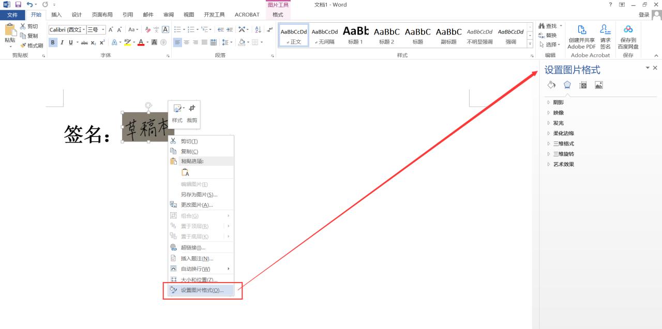Screen dimensions: 662x329
Task: Open the 格式 picture tools tab
Action: (278, 14)
